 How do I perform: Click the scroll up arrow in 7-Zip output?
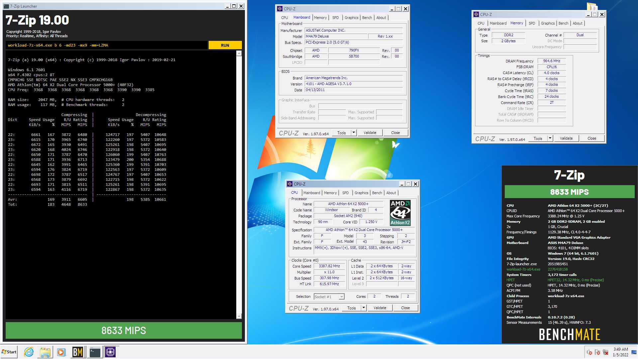point(239,53)
